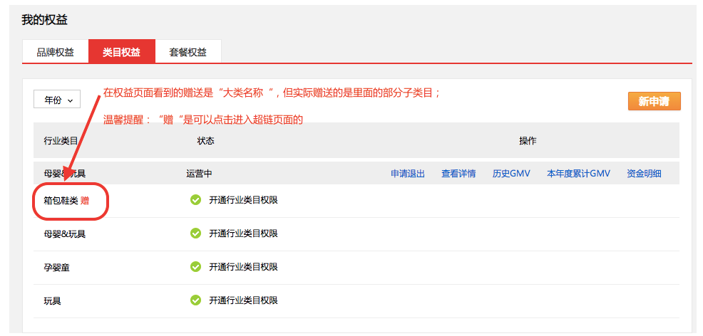Open the 历史GMV link
This screenshot has width=703, height=336.
click(x=511, y=174)
